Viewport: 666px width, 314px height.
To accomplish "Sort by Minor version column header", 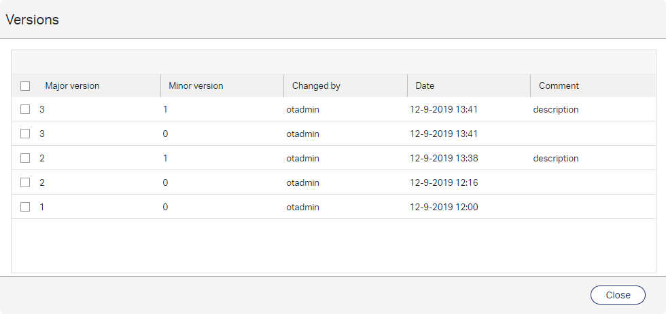I will (x=196, y=86).
